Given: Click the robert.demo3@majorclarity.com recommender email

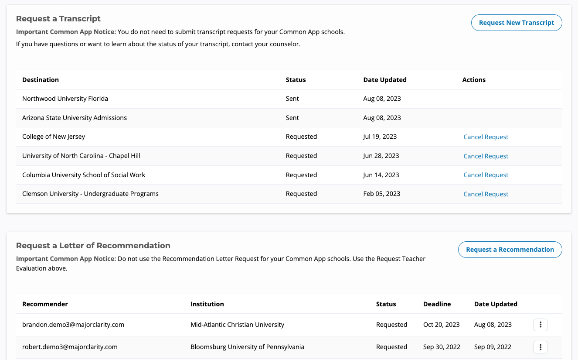Looking at the screenshot, I should [x=70, y=347].
